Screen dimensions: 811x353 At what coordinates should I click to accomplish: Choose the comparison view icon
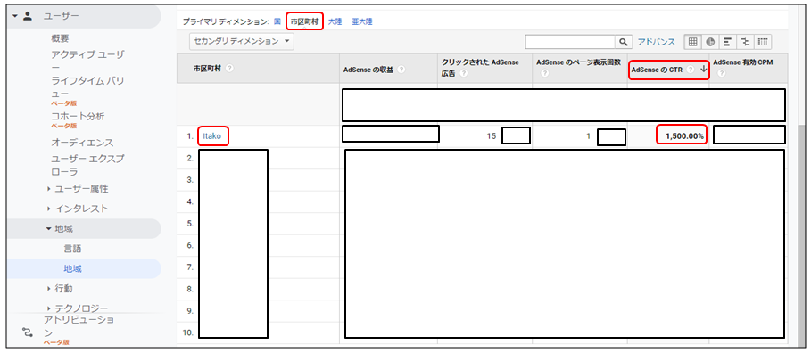(x=745, y=42)
